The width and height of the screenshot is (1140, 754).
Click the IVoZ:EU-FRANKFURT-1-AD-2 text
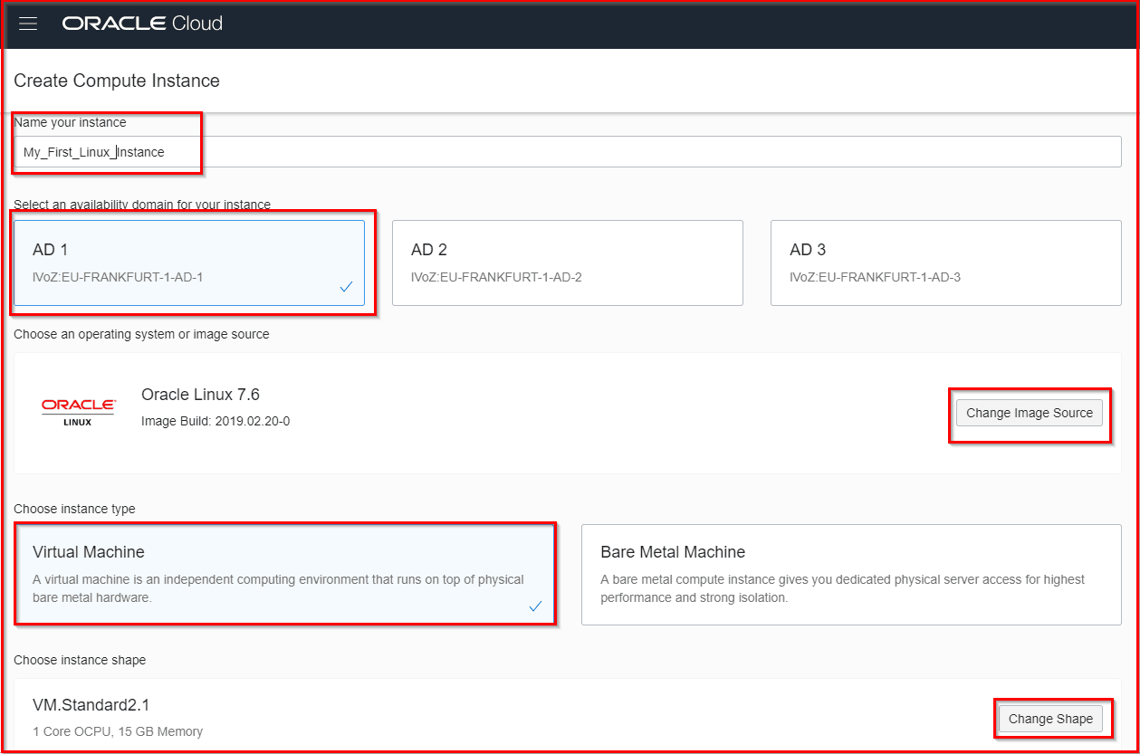[x=496, y=277]
